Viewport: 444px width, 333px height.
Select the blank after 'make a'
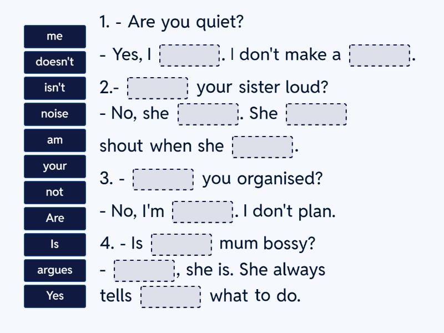click(380, 56)
